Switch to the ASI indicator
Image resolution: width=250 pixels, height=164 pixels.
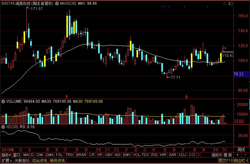(118, 155)
